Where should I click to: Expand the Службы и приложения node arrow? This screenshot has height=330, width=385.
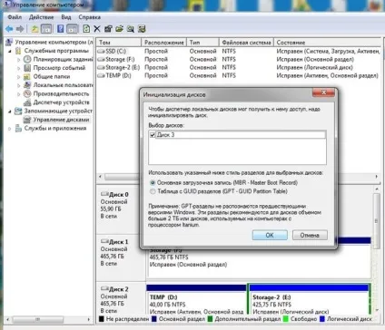[x=10, y=129]
